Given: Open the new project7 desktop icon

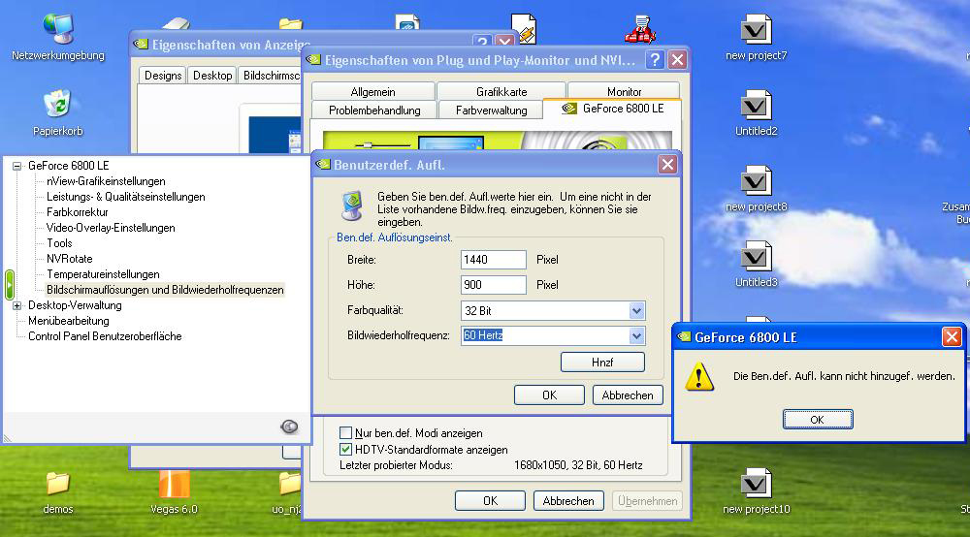Looking at the screenshot, I should click(756, 31).
